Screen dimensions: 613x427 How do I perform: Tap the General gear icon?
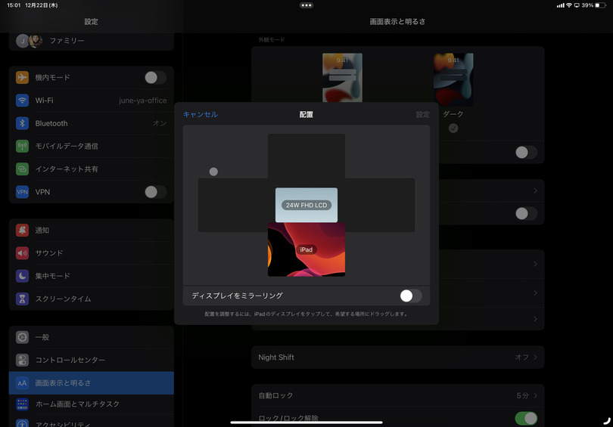pyautogui.click(x=22, y=337)
